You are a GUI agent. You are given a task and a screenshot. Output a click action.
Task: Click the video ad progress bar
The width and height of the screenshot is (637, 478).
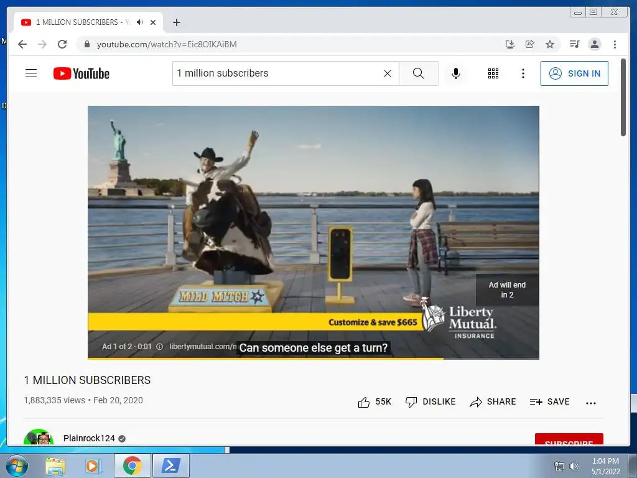(x=314, y=358)
